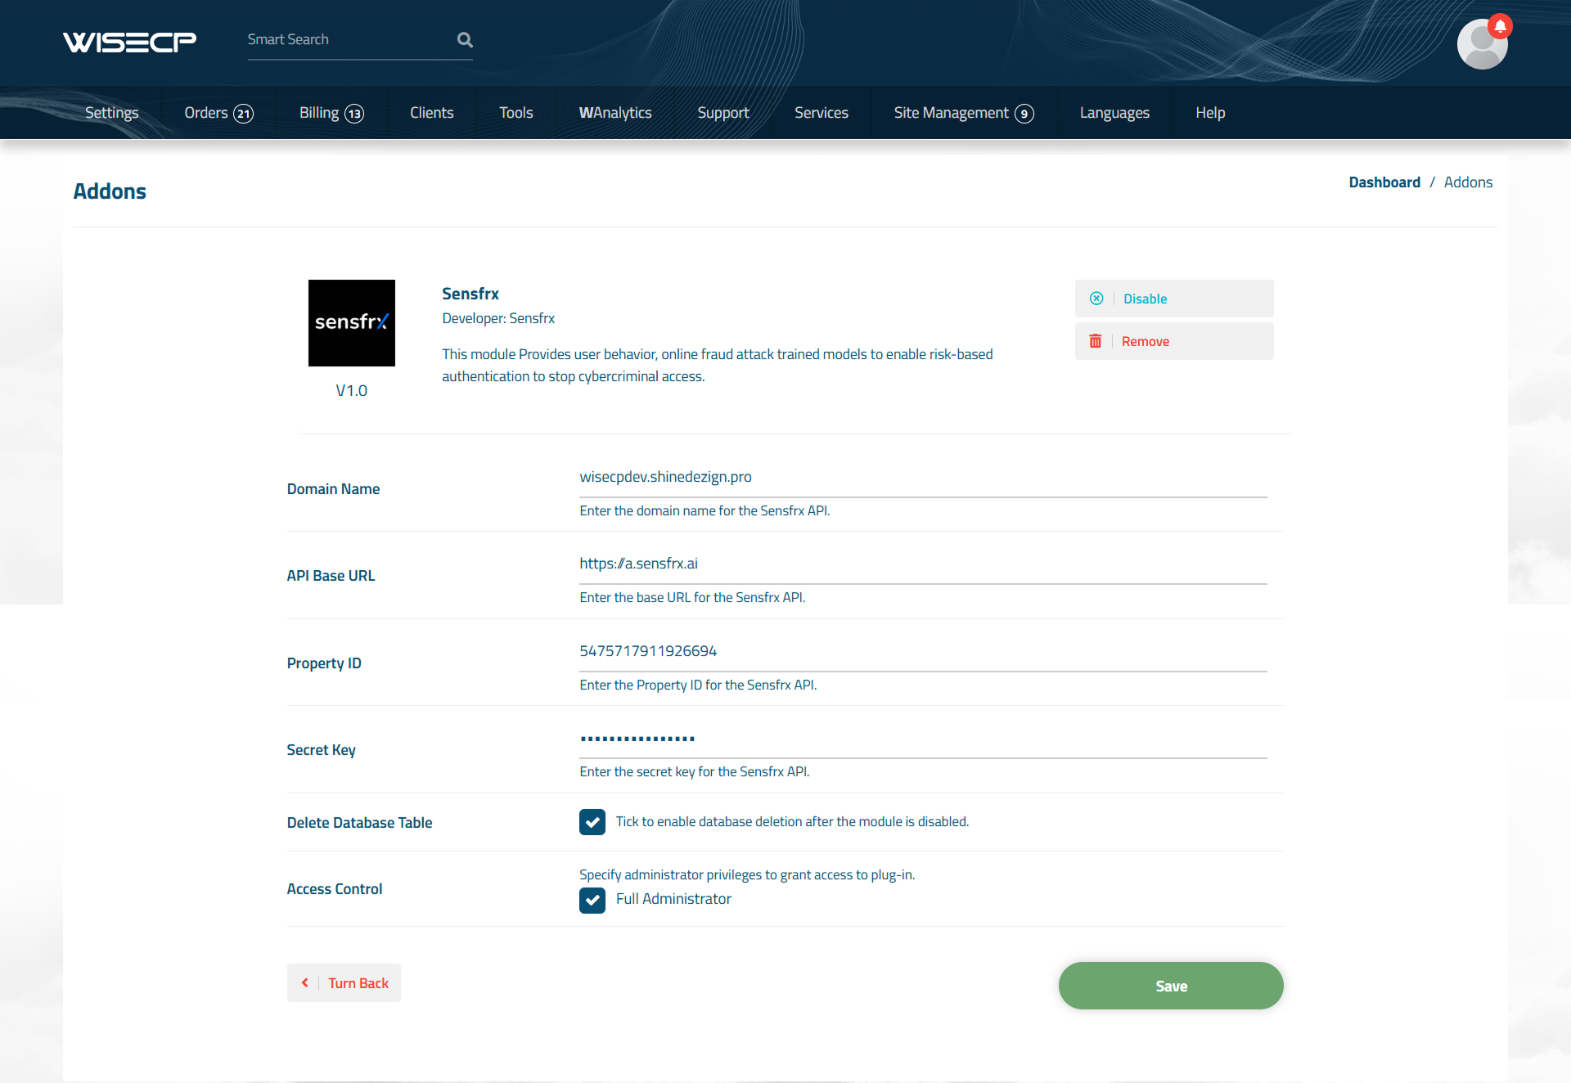
Task: Click the 'Developer: Sensfrx' text
Action: click(498, 318)
